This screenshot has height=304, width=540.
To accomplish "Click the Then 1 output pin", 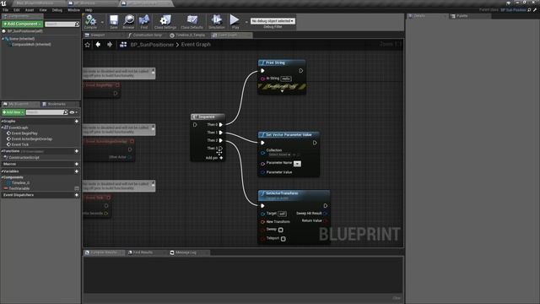I will pyautogui.click(x=221, y=133).
